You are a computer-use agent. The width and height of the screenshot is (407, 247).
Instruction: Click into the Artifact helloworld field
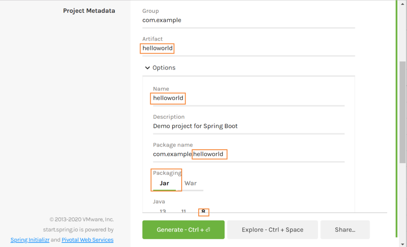(x=248, y=48)
